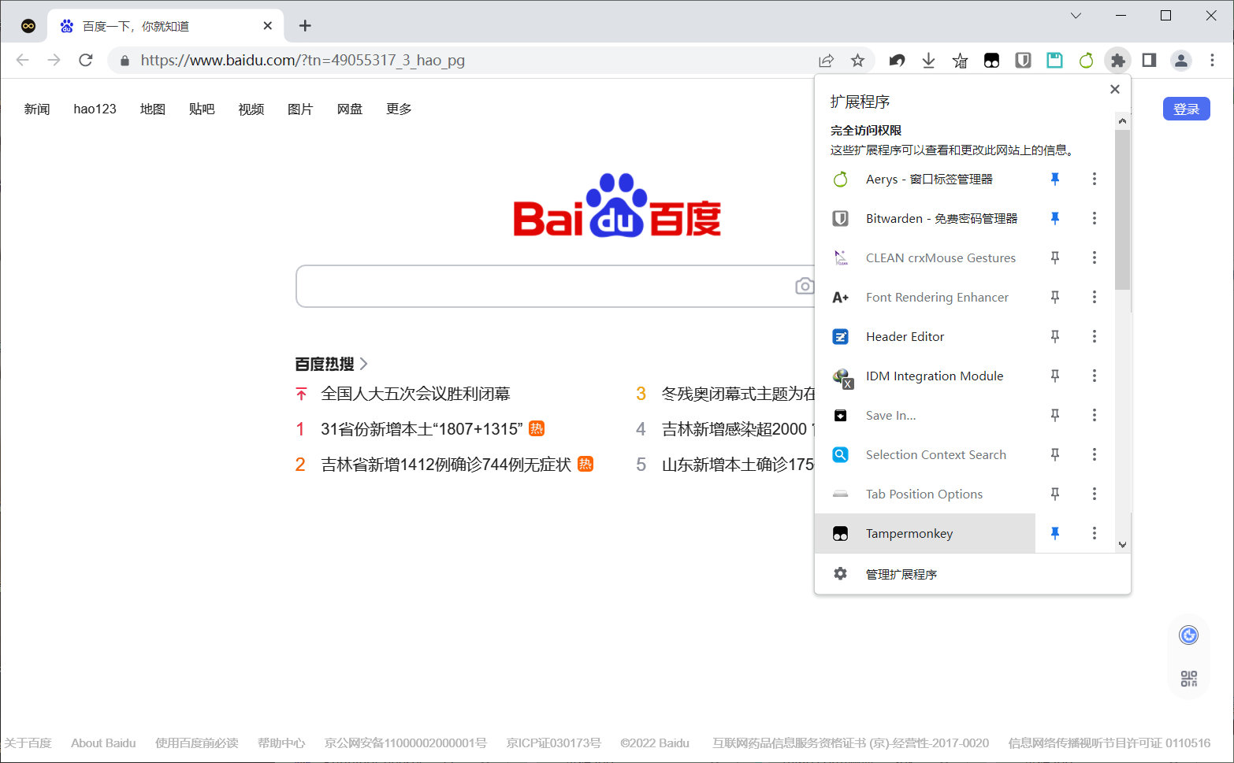Open the more-actions menu for Font Rendering Enhancer
1234x763 pixels.
click(x=1095, y=298)
